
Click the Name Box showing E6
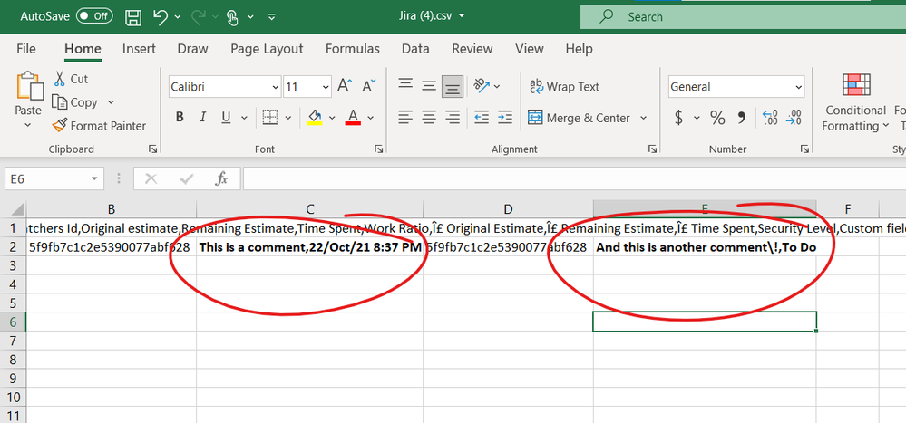click(54, 179)
